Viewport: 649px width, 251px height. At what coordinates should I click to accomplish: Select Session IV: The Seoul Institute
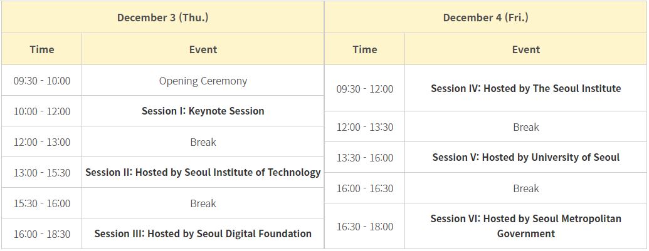525,88
